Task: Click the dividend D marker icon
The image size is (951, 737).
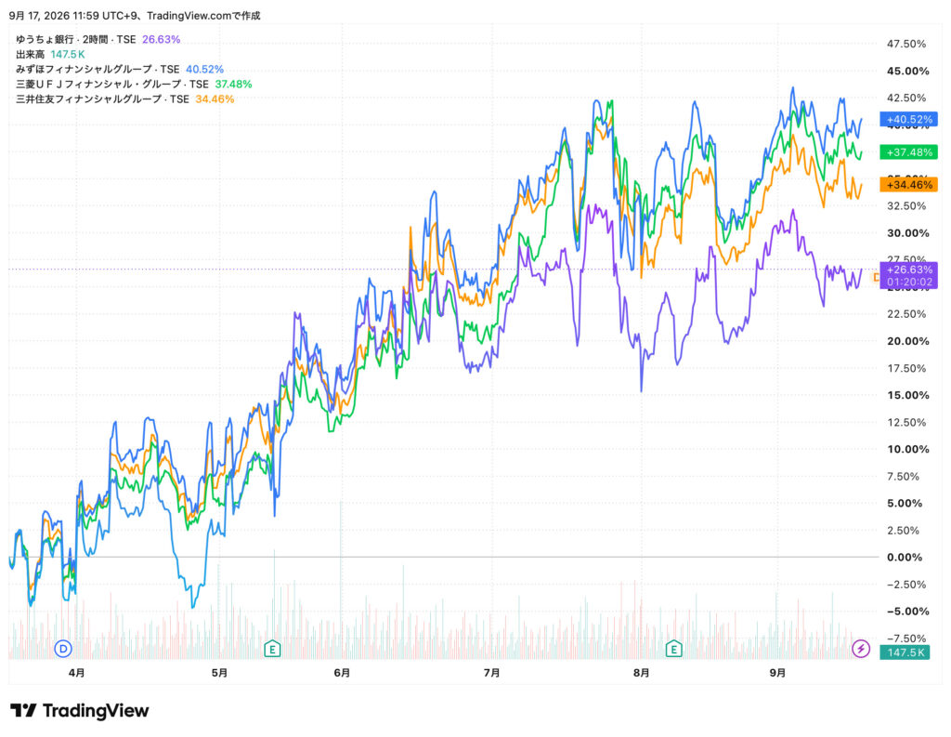Action: tap(63, 649)
